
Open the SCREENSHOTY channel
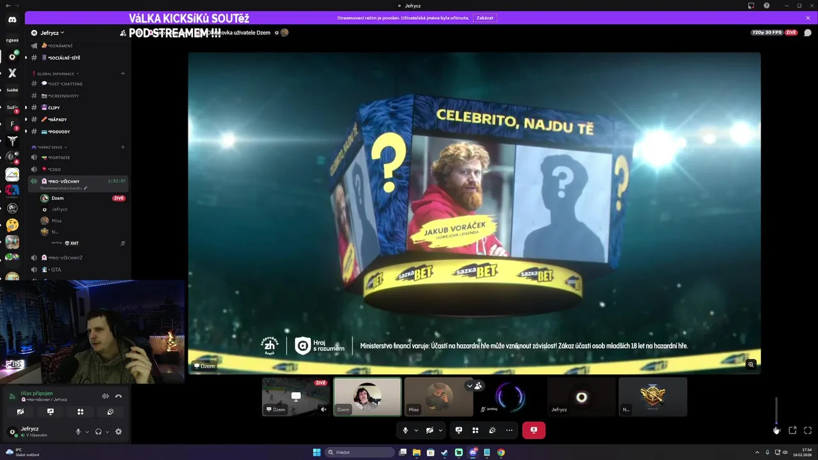(x=77, y=96)
